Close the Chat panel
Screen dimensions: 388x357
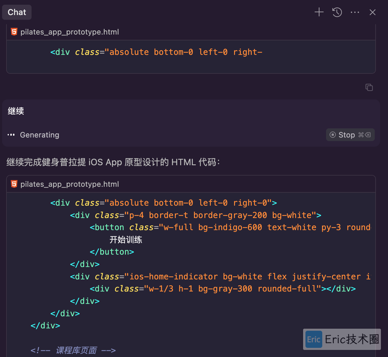click(373, 12)
